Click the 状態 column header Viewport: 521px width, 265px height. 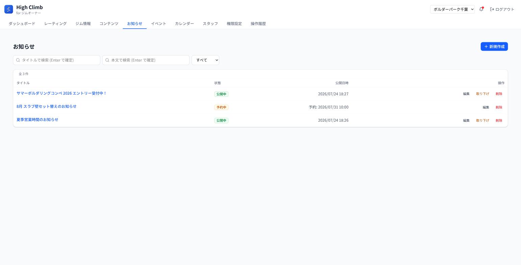click(x=218, y=83)
